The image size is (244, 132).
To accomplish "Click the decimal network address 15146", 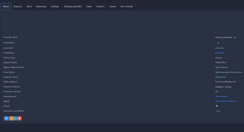I will pos(228,87).
